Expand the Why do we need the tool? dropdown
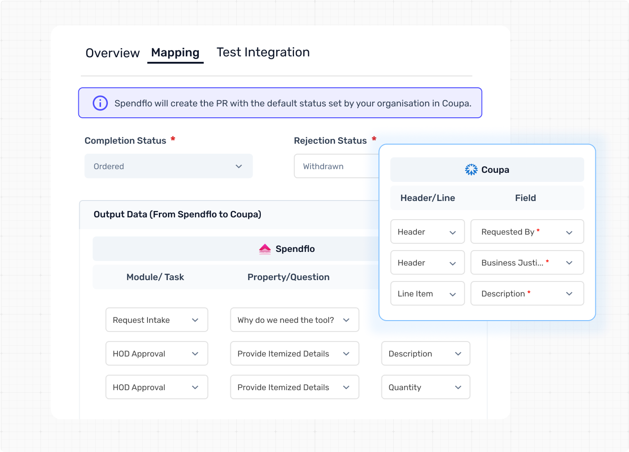The height and width of the screenshot is (452, 629). click(x=294, y=320)
